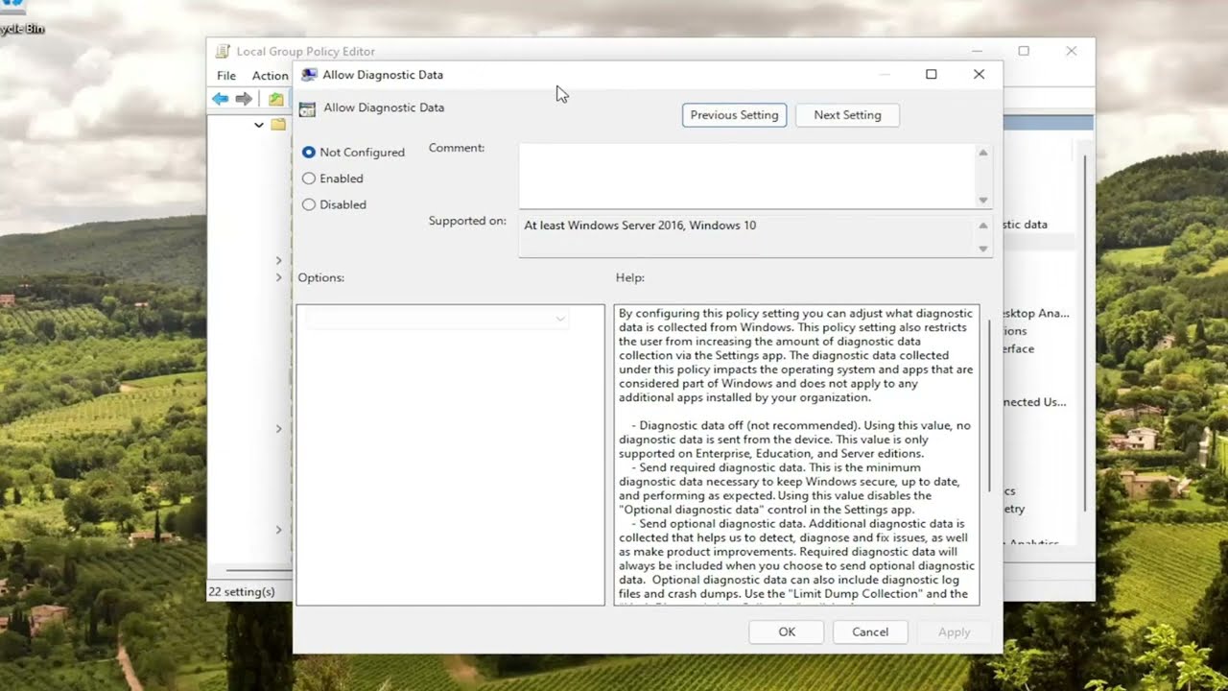
Task: Click the policy setting icon beside Allow Diagnostic Data heading
Action: (307, 108)
